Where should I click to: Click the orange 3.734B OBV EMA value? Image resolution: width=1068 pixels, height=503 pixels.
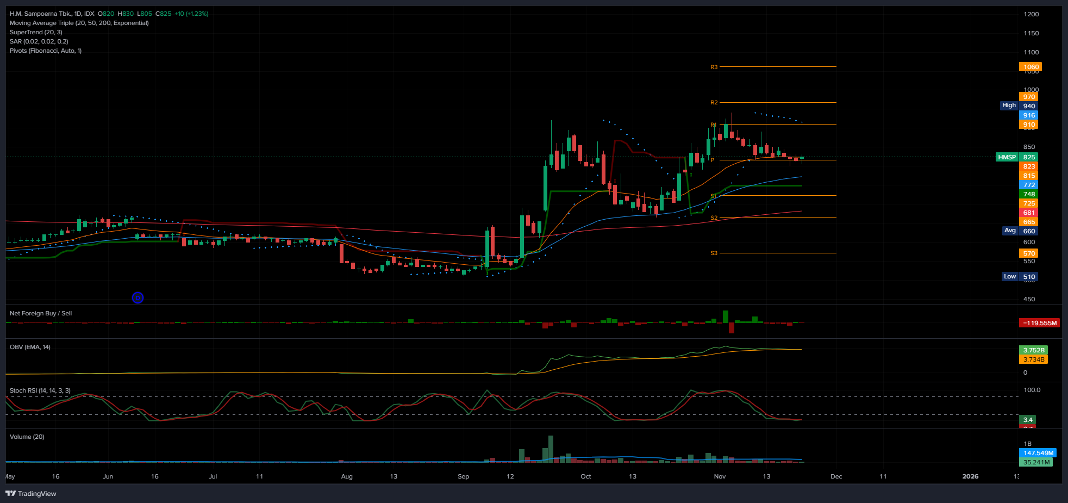[1033, 359]
